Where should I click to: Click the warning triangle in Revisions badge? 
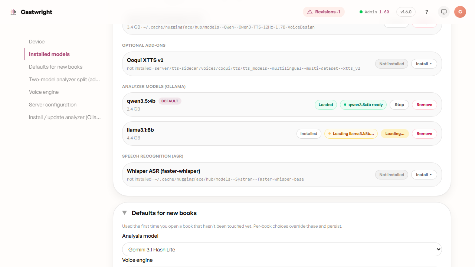pyautogui.click(x=310, y=12)
